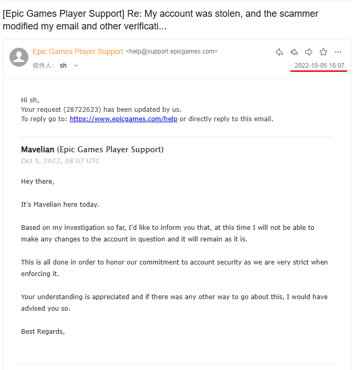Click the sender avatar icon
Image resolution: width=356 pixels, height=370 pixels.
(x=19, y=57)
